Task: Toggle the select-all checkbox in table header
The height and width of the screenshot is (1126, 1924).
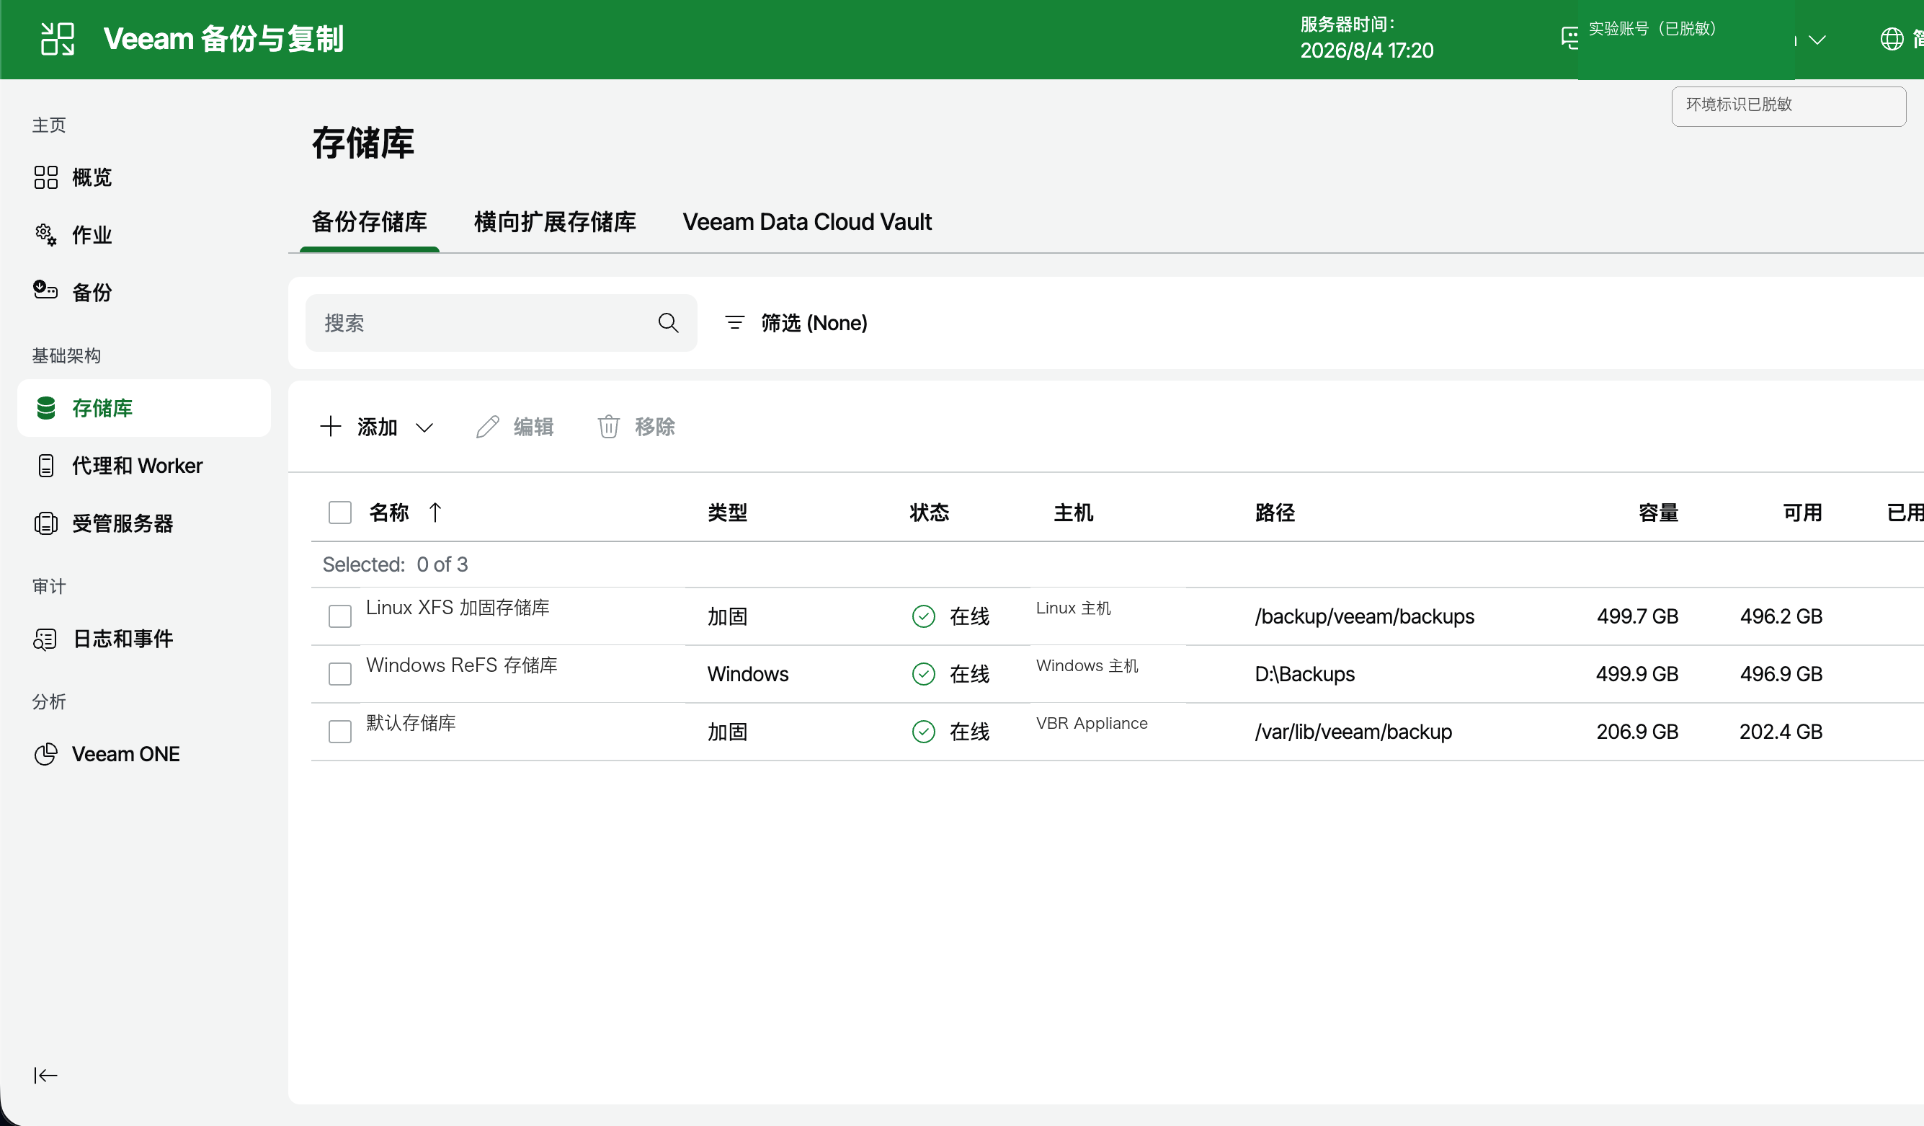Action: point(339,513)
